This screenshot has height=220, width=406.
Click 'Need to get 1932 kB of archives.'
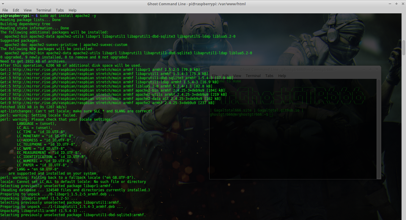pos(34,61)
